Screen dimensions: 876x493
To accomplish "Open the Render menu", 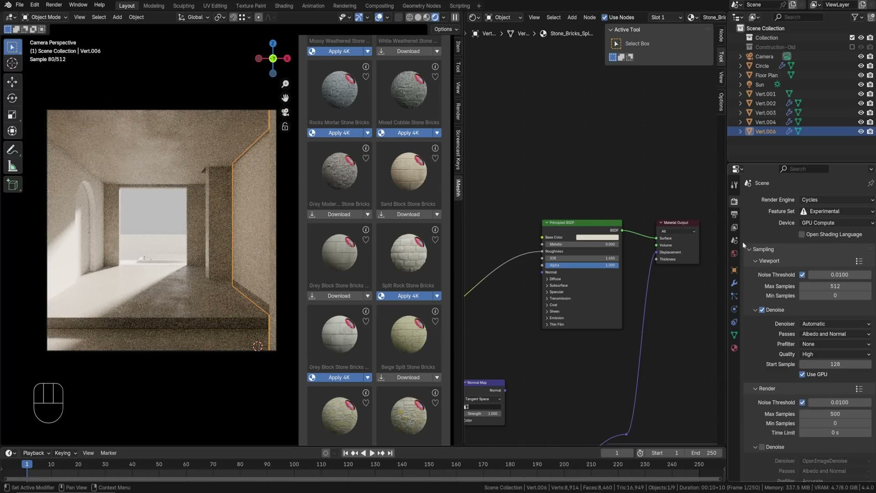I will click(54, 5).
